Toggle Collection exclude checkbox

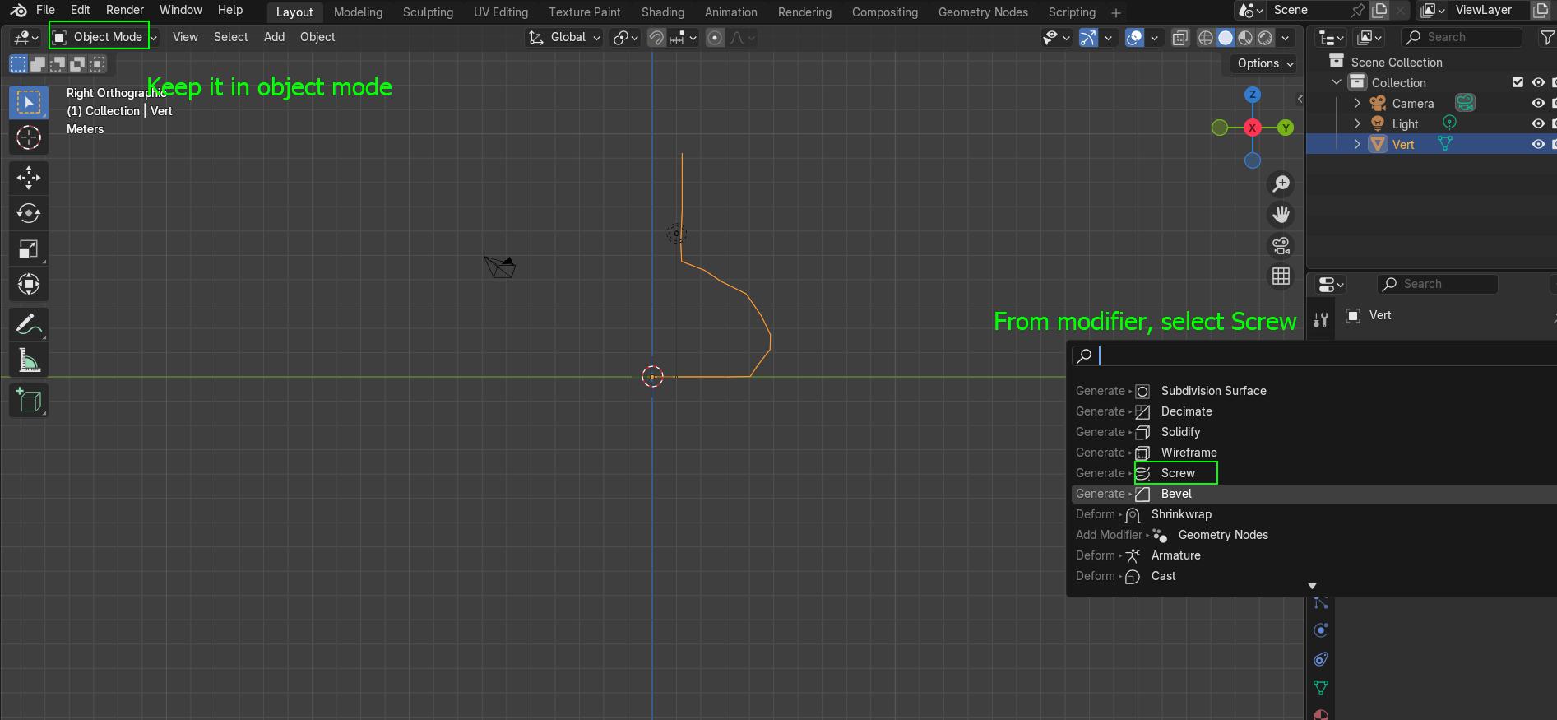tap(1518, 82)
